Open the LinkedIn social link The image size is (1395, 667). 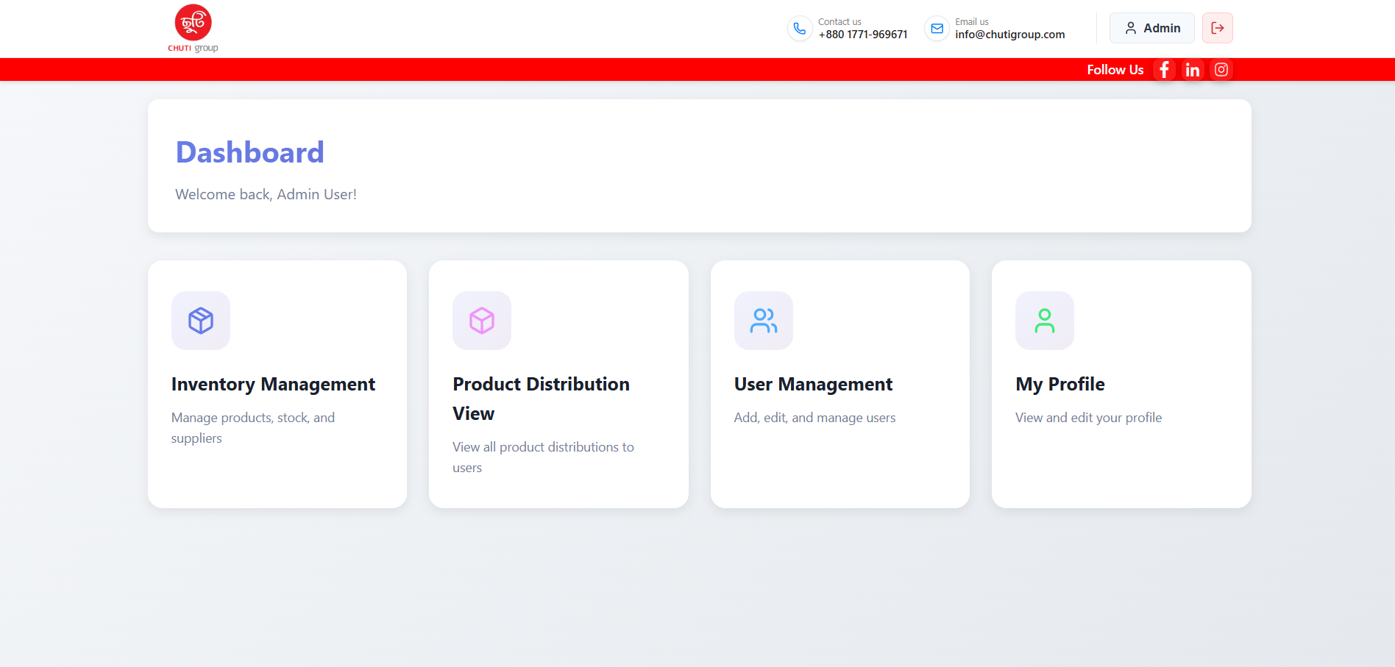[1193, 70]
